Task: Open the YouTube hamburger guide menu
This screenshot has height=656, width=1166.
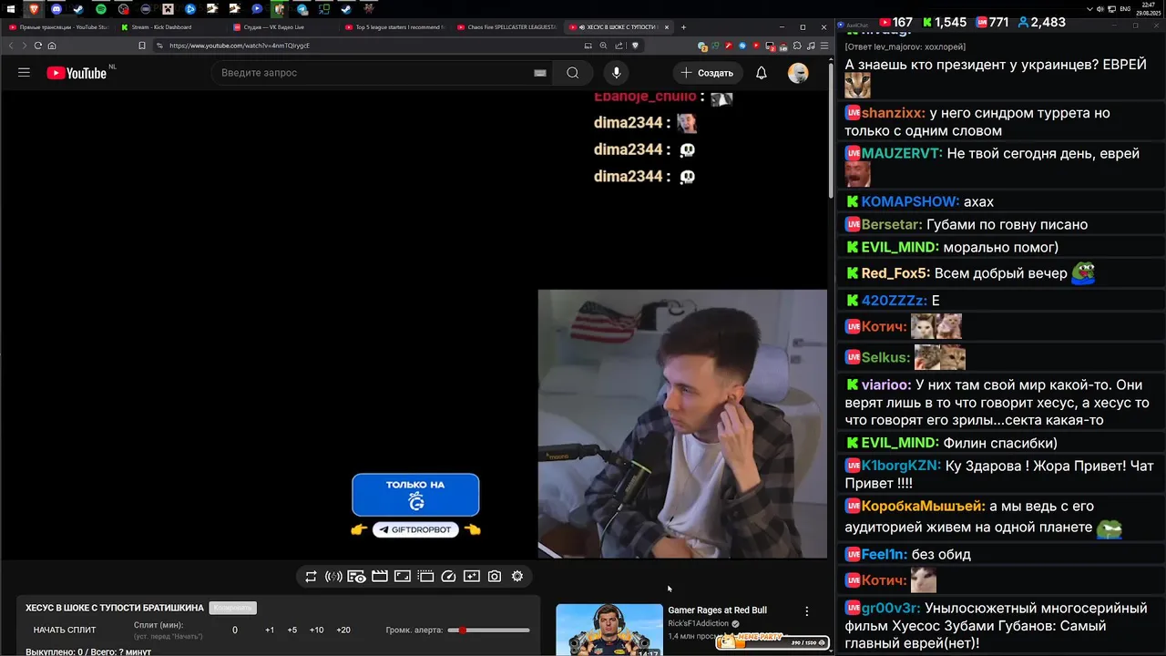Action: pyautogui.click(x=24, y=73)
